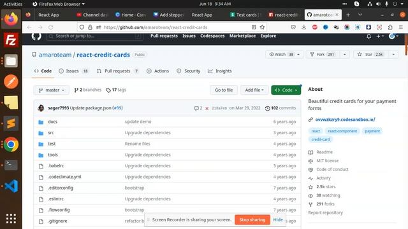Screen dimensions: 408x229
Task: Launch Sublime Text from the dock
Action: coord(11,123)
